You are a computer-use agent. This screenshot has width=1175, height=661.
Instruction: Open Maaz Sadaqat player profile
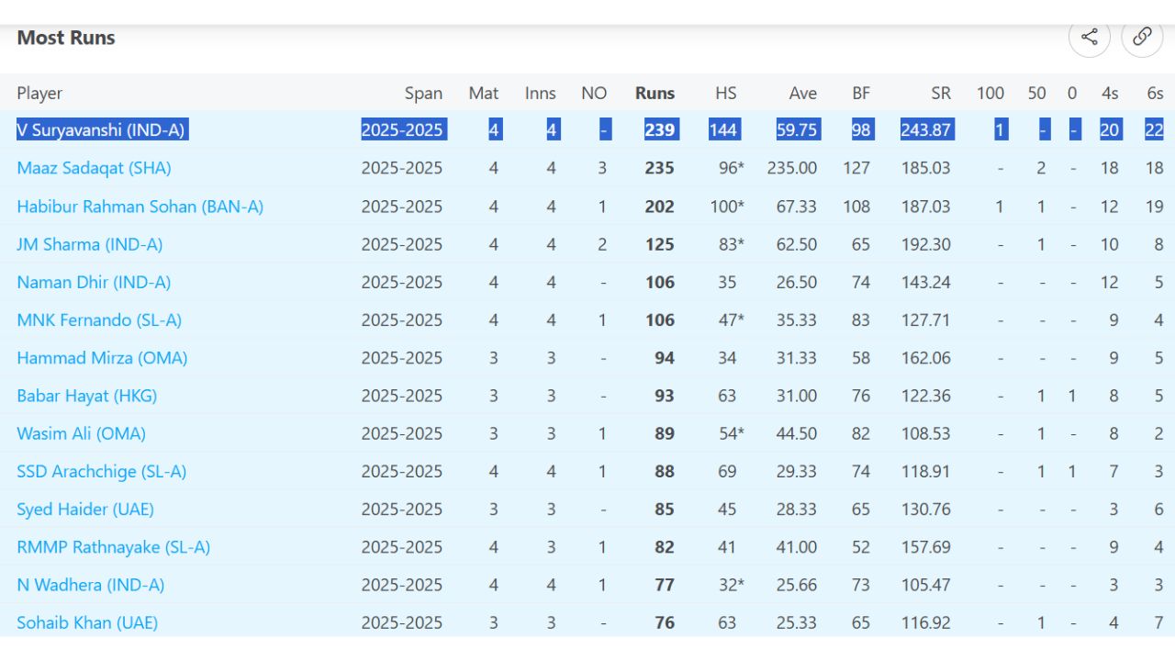pyautogui.click(x=94, y=168)
